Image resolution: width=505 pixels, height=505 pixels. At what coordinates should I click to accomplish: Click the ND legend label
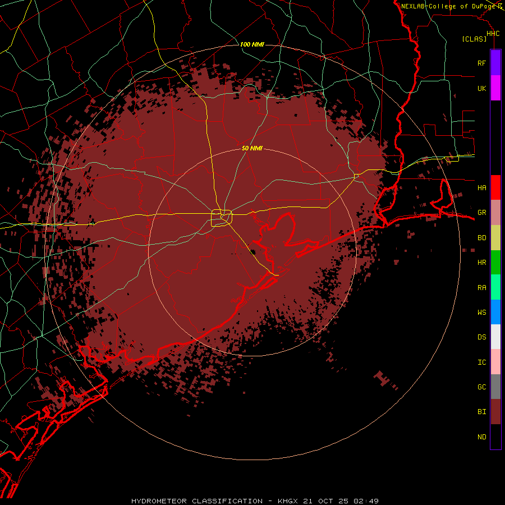(481, 437)
